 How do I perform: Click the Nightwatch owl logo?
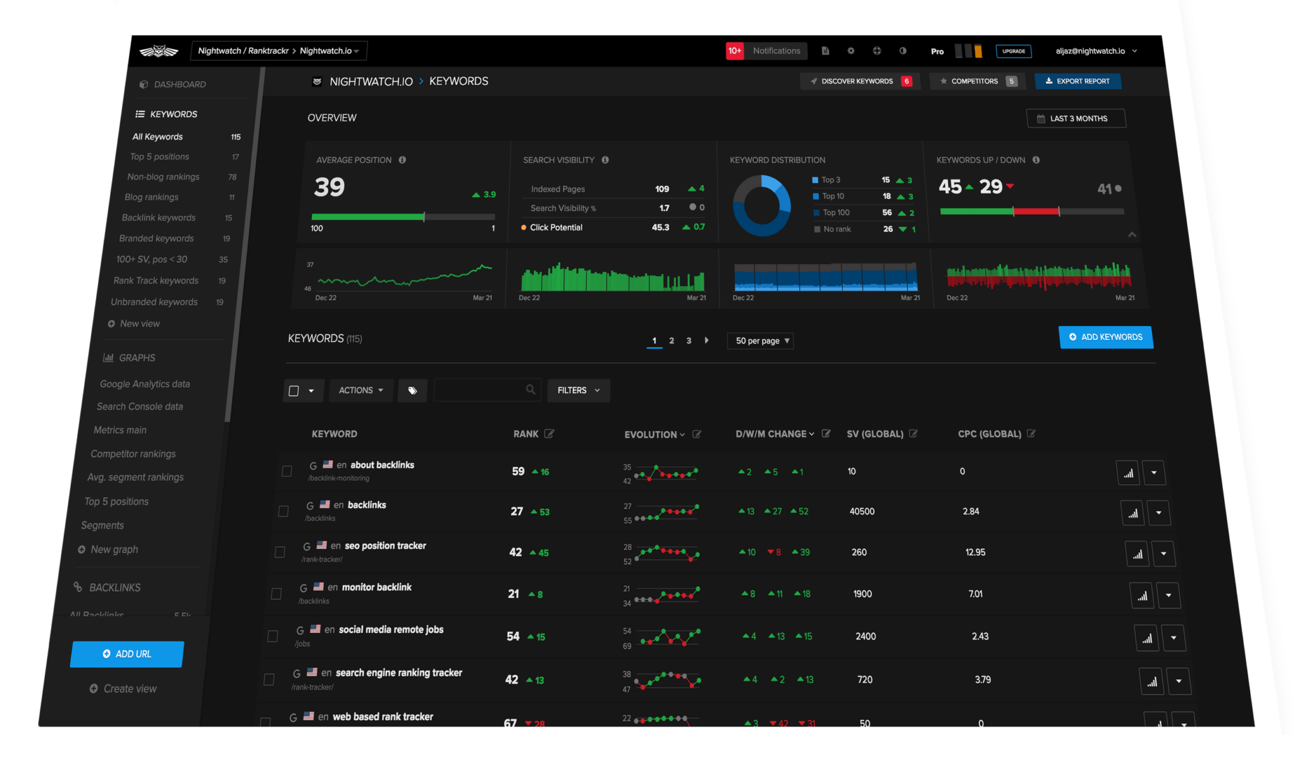[160, 50]
